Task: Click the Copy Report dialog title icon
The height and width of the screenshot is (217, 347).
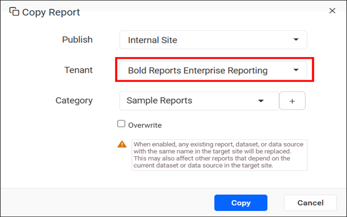Action: coord(14,11)
